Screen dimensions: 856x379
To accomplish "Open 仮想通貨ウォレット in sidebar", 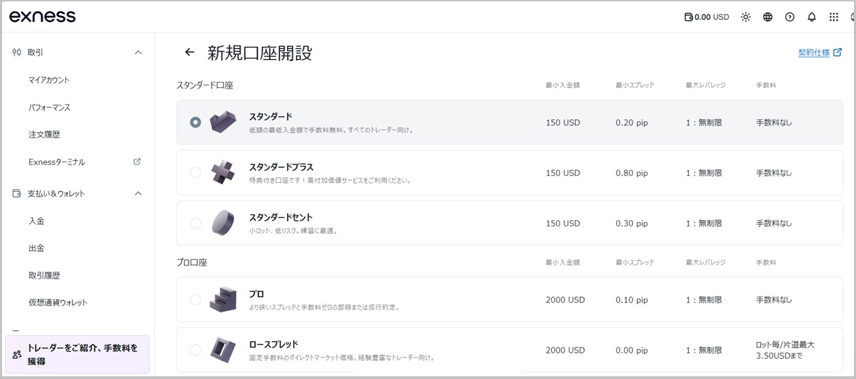I will (x=58, y=302).
